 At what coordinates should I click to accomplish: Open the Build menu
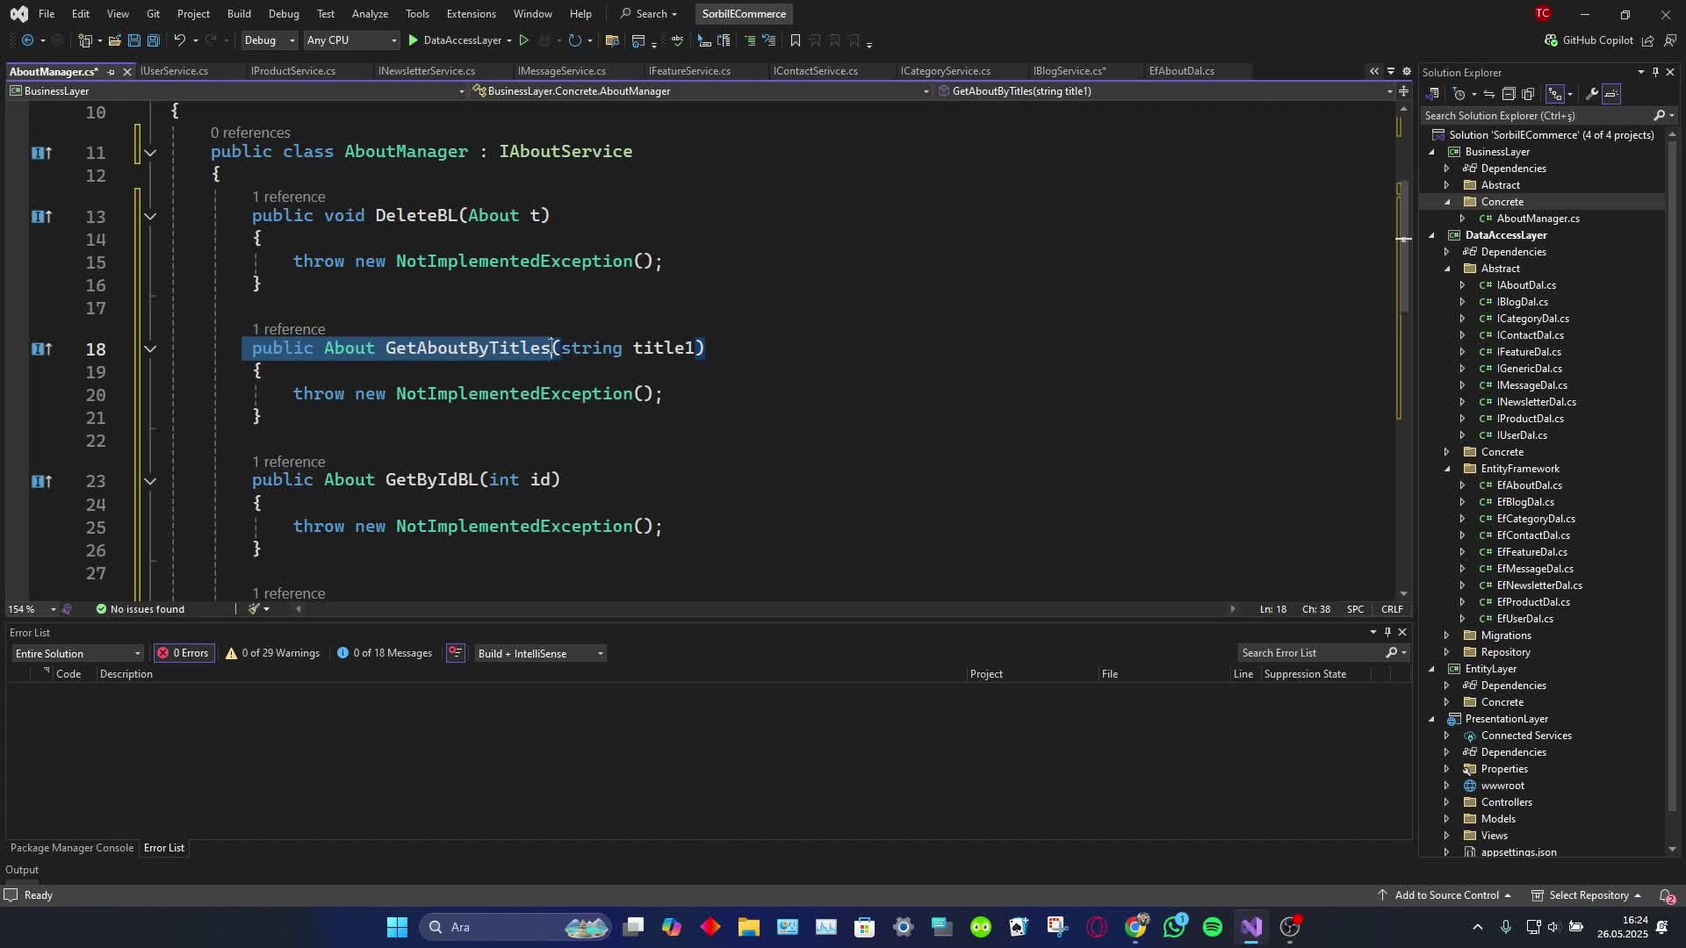238,14
